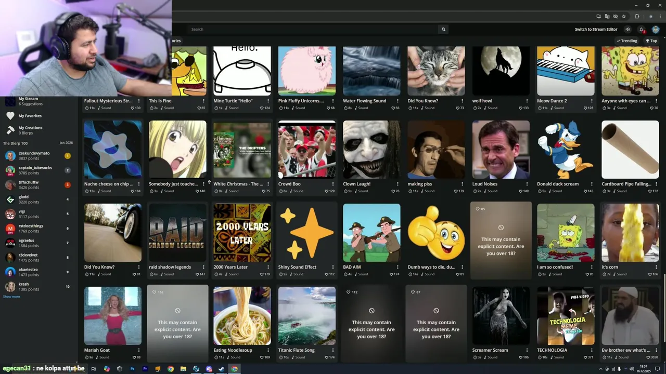Select the Top filter tab
Screen dimensions: 666x374
click(651, 41)
